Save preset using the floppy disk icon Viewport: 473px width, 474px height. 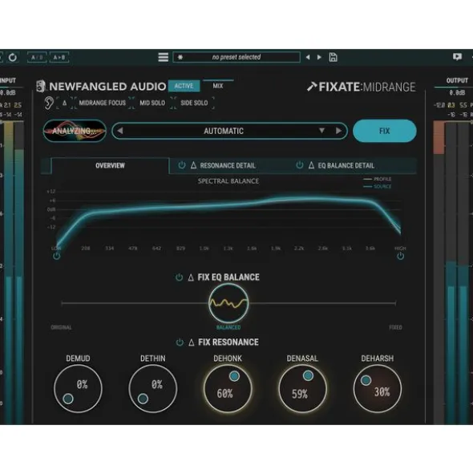click(333, 57)
